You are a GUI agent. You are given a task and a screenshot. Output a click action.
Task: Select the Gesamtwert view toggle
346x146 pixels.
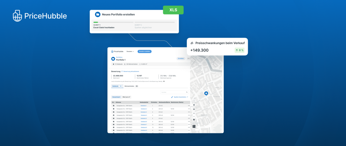tap(116, 97)
